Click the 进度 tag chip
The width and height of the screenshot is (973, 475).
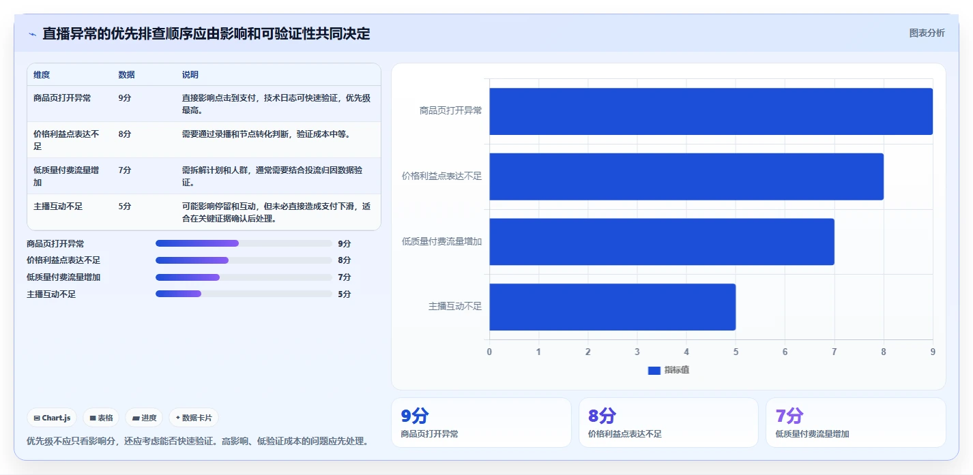coord(144,418)
